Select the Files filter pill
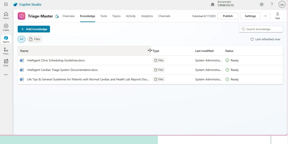This screenshot has width=288, height=144. 35,39
